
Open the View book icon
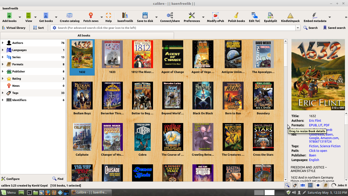pos(29,16)
